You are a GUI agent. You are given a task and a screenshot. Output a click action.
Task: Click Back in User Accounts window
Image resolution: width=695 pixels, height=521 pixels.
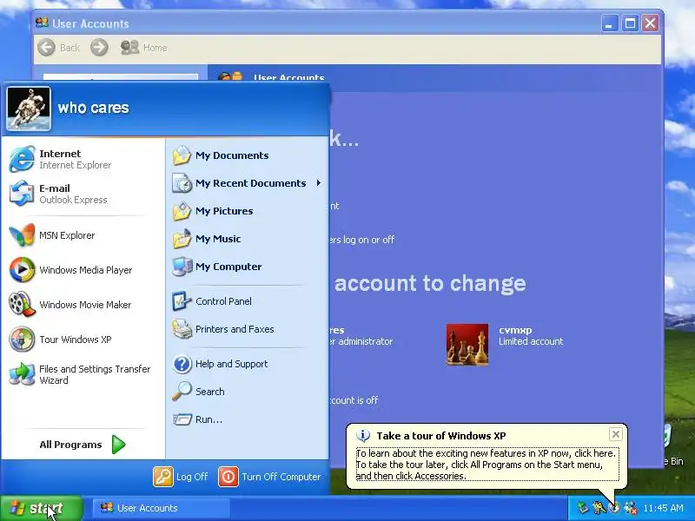(x=58, y=48)
